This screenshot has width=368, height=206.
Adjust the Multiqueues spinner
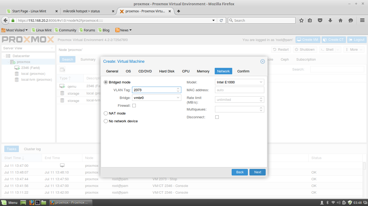click(x=261, y=109)
